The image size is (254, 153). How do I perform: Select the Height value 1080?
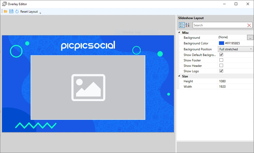click(222, 81)
